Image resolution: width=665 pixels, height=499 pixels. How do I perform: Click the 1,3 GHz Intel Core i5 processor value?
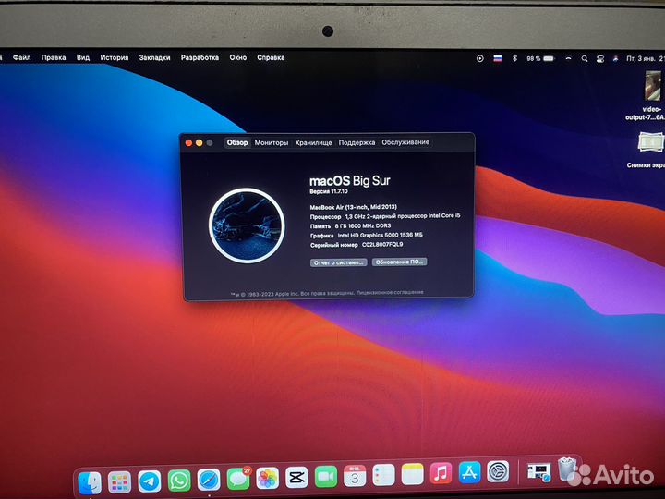403,216
